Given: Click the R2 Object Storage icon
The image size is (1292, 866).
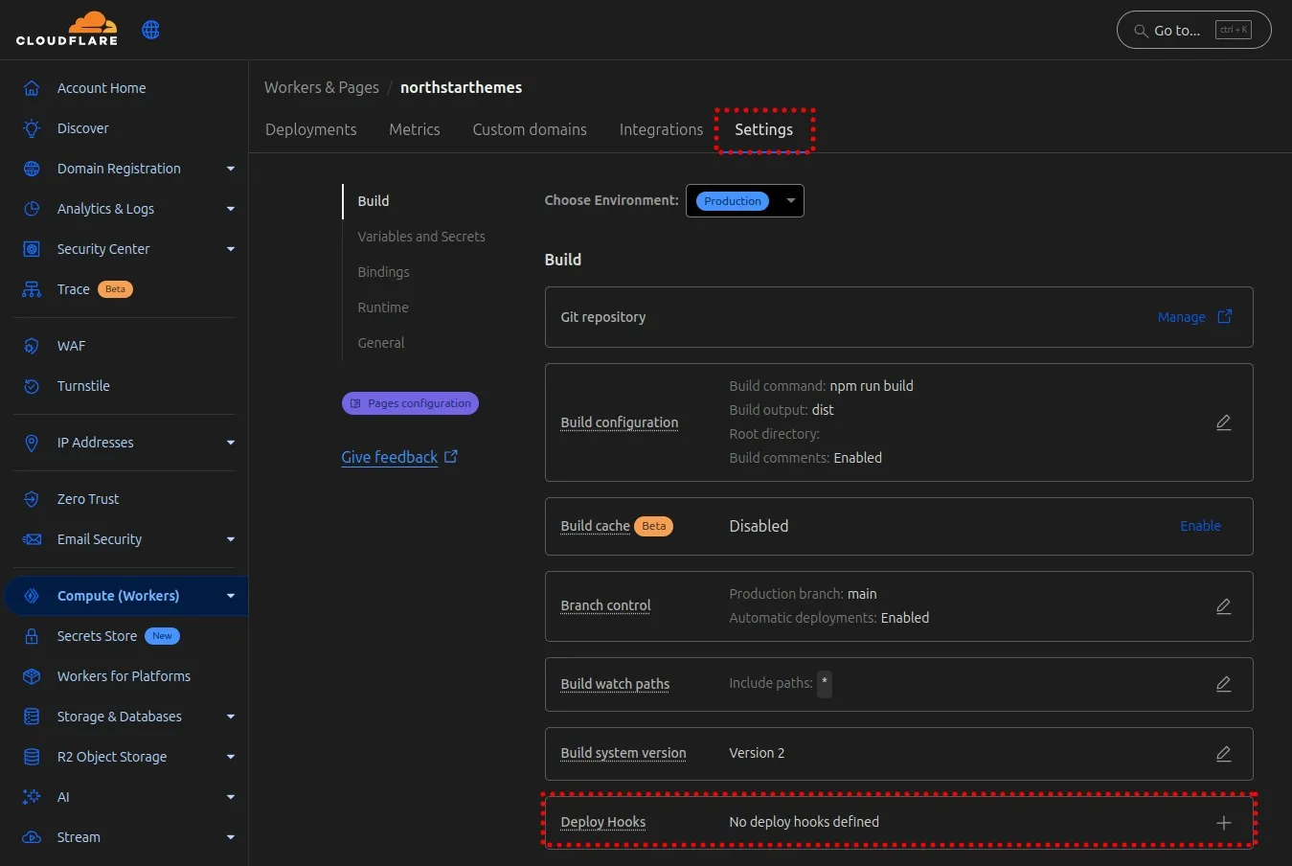Looking at the screenshot, I should (x=32, y=757).
